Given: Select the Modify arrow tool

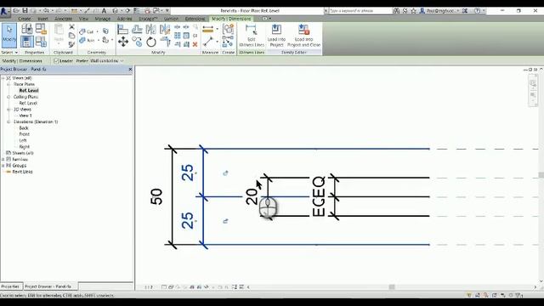Looking at the screenshot, I should (9, 36).
